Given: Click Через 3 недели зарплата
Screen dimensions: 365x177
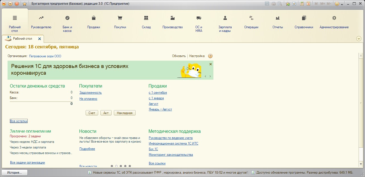Looking at the screenshot, I should pyautogui.click(x=28, y=147).
